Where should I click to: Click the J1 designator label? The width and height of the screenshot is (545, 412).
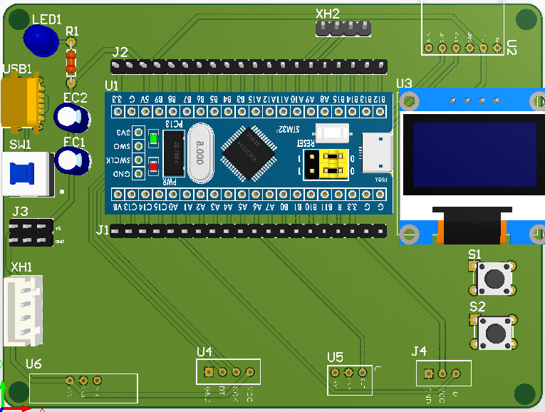(x=103, y=230)
